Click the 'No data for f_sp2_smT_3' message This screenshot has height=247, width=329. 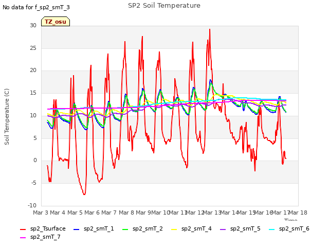[x=36, y=7]
